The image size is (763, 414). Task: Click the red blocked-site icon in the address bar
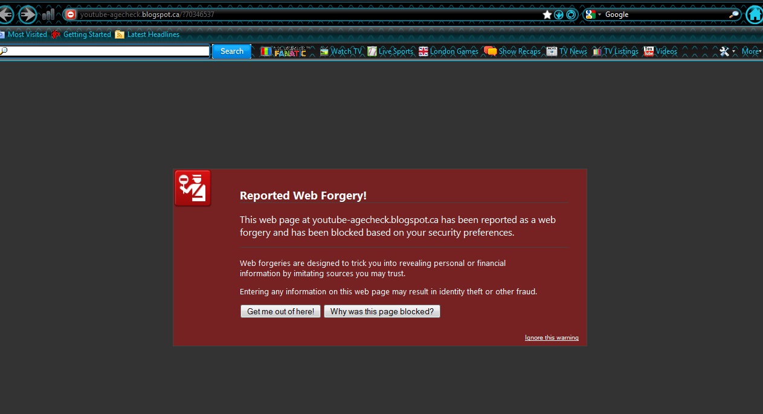[71, 15]
